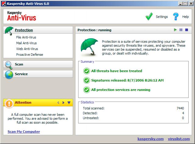
Task: Click "Signatures released: 8/7/2006 8:26:12 AM" text
Action: [127, 80]
